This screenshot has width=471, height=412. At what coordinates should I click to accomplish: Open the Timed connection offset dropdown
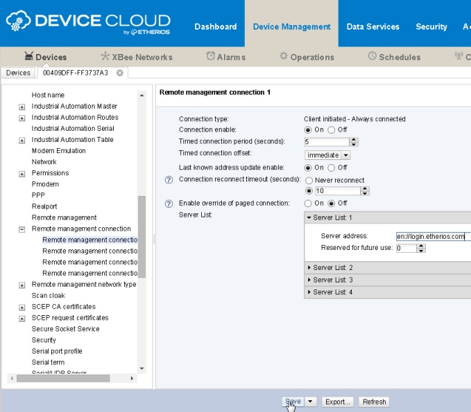(345, 155)
